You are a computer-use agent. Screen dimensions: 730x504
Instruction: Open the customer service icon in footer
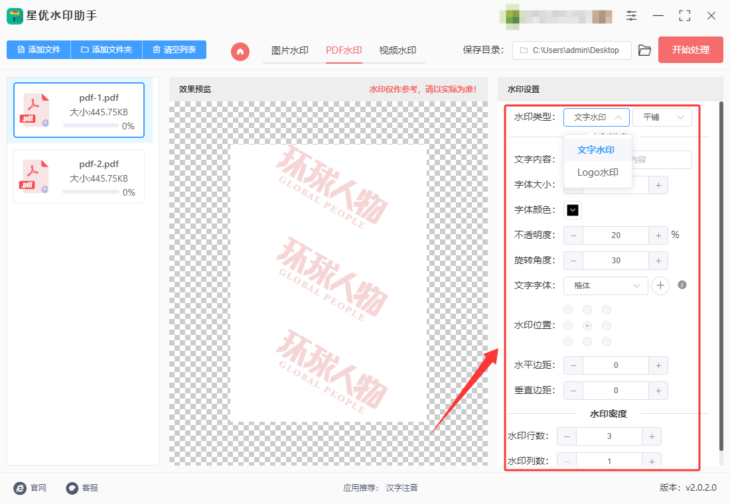(72, 488)
